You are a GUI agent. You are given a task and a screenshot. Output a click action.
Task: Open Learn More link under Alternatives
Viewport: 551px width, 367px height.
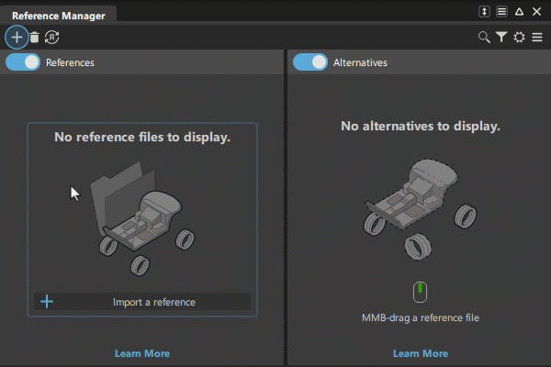[421, 353]
